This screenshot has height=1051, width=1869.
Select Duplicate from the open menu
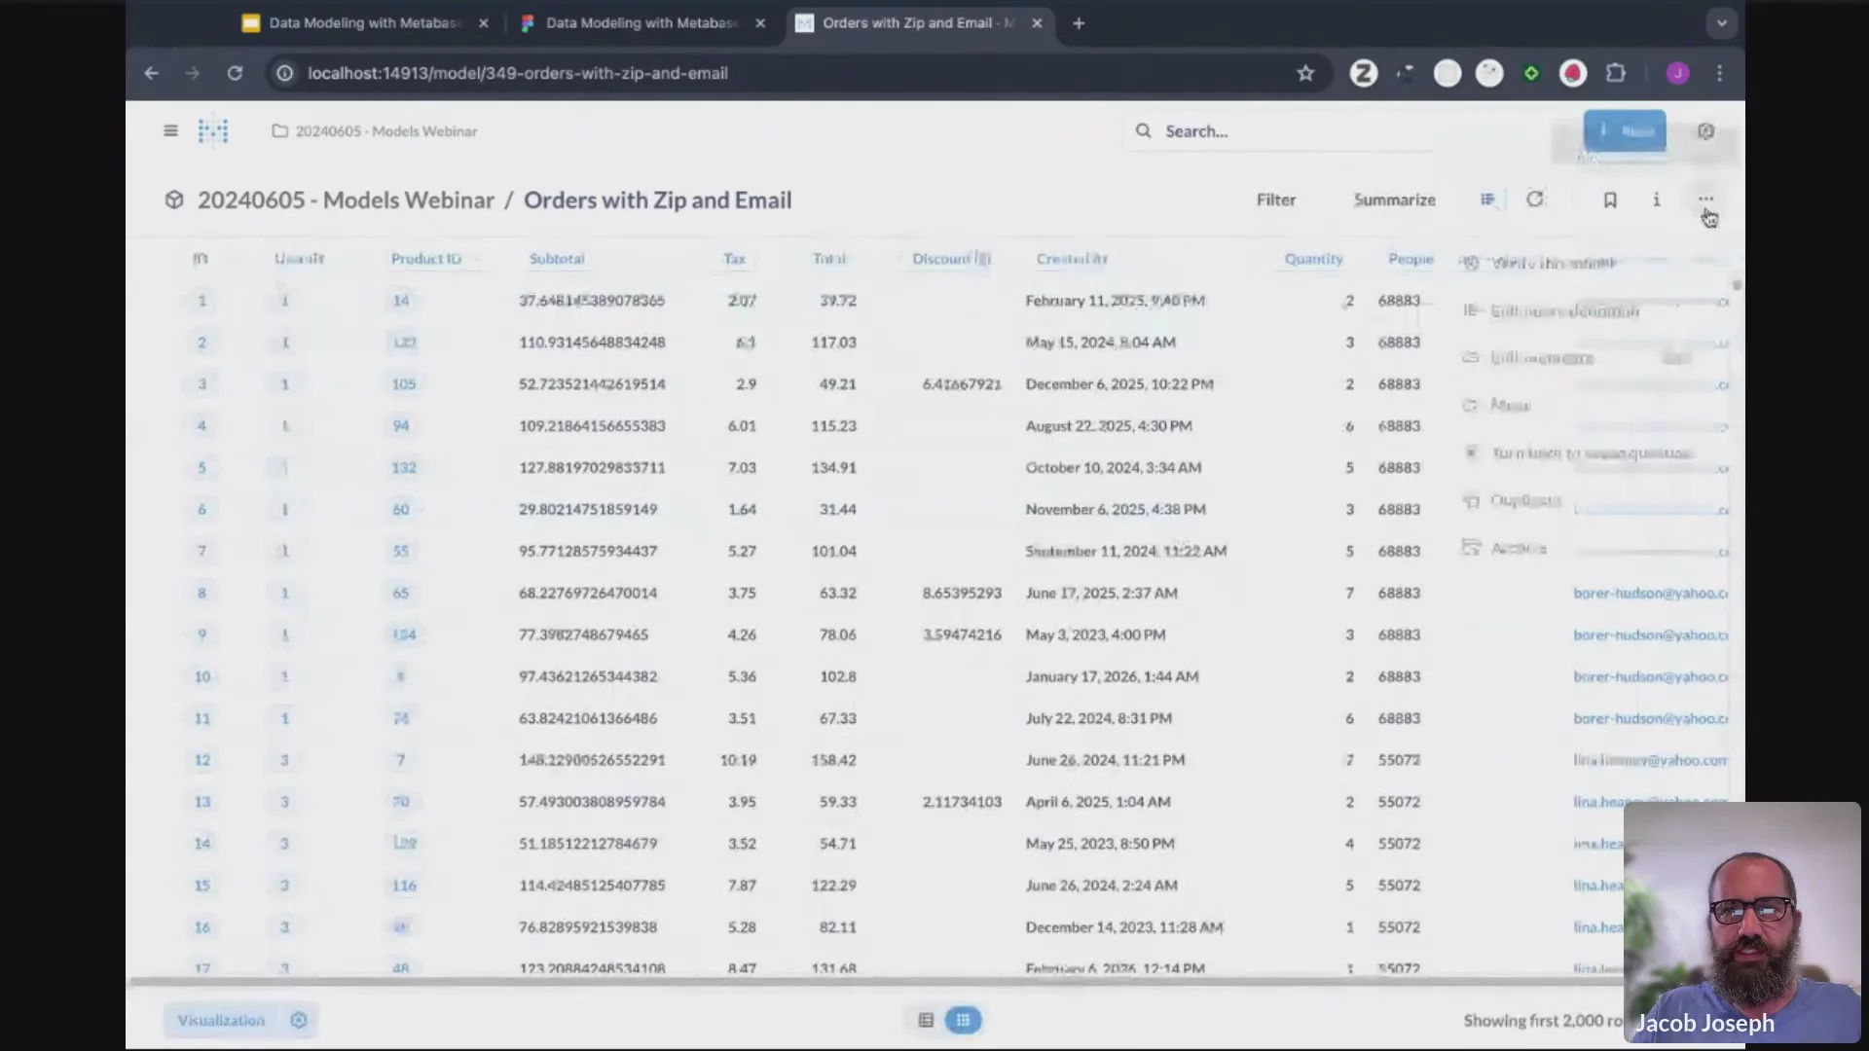pyautogui.click(x=1525, y=500)
